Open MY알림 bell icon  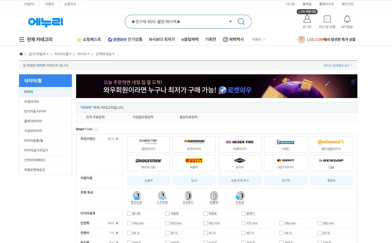(x=347, y=19)
